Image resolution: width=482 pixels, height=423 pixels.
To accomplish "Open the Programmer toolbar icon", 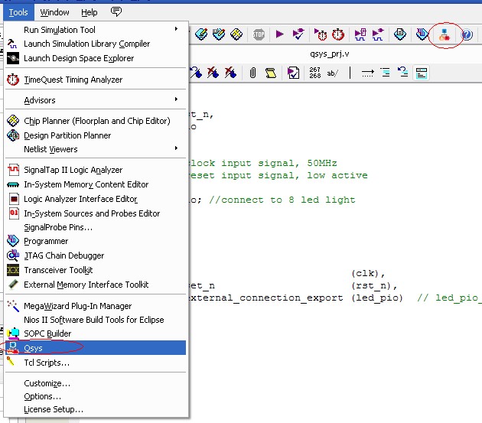I will click(x=422, y=34).
